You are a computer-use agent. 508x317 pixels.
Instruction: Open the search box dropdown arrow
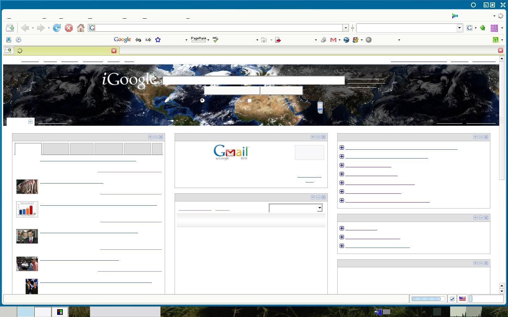tap(459, 28)
